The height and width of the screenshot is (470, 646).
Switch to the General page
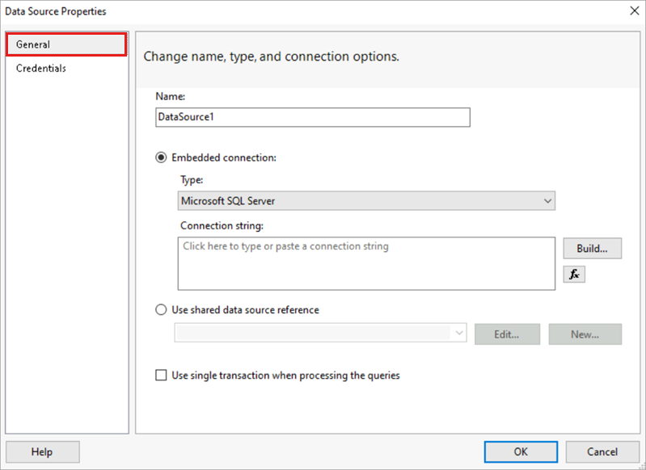[66, 44]
